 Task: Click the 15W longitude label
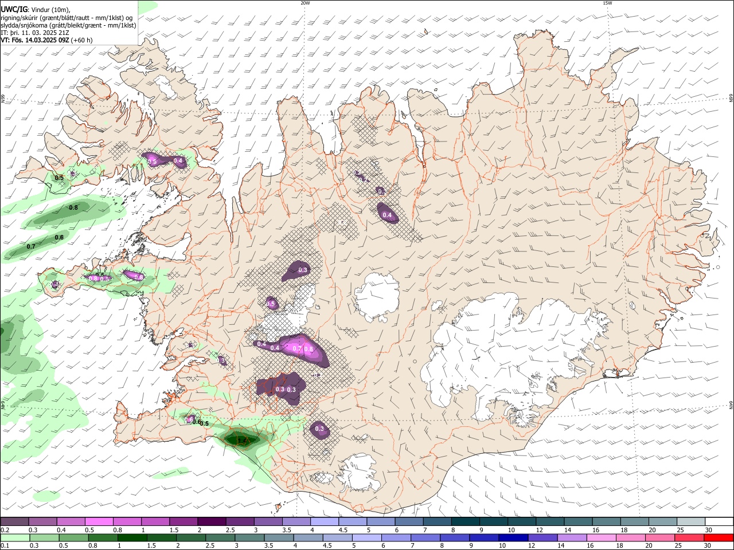[607, 3]
